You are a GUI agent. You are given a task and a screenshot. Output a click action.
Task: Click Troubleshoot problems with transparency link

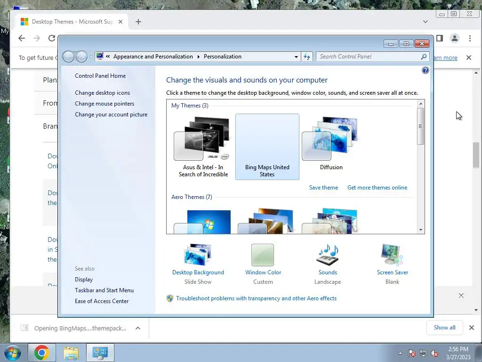[256, 298]
